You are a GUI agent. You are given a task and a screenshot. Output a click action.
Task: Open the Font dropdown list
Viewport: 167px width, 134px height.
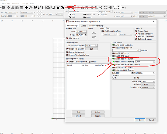pos(83,12)
